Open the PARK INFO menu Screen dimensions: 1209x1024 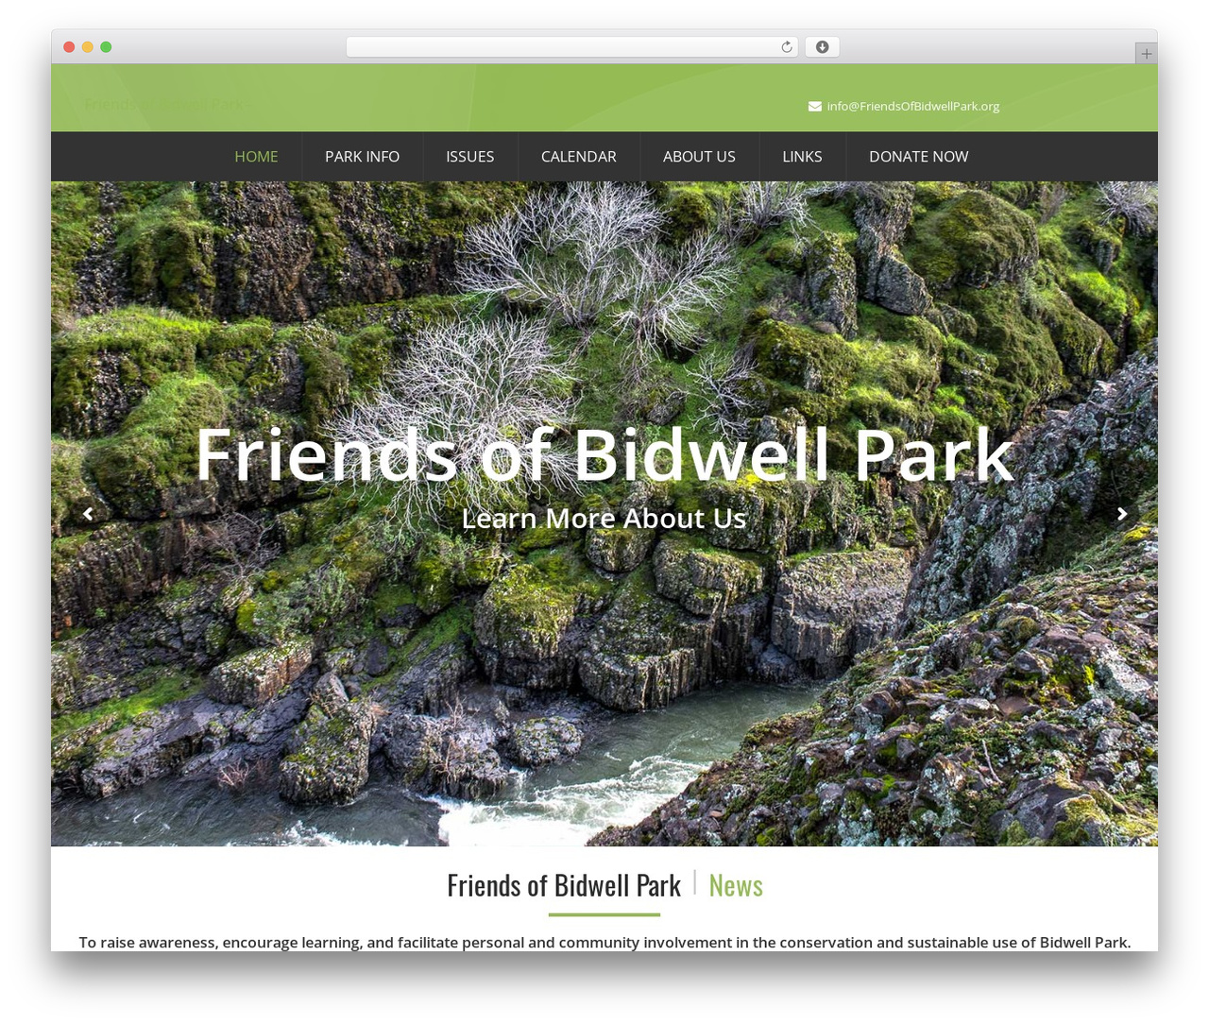pyautogui.click(x=363, y=157)
